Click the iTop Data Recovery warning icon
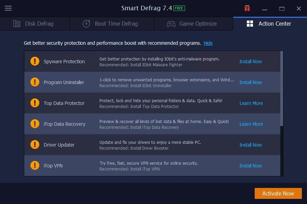 tap(35, 124)
